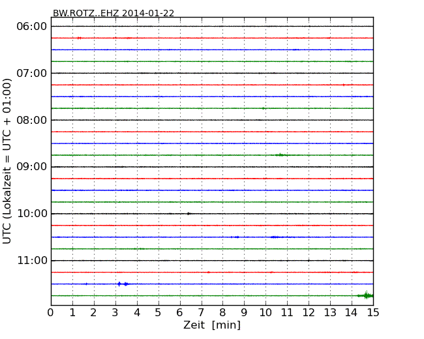This screenshot has width=424, height=339.
Task: Click the red blip near minute 1.3
Action: 79,38
